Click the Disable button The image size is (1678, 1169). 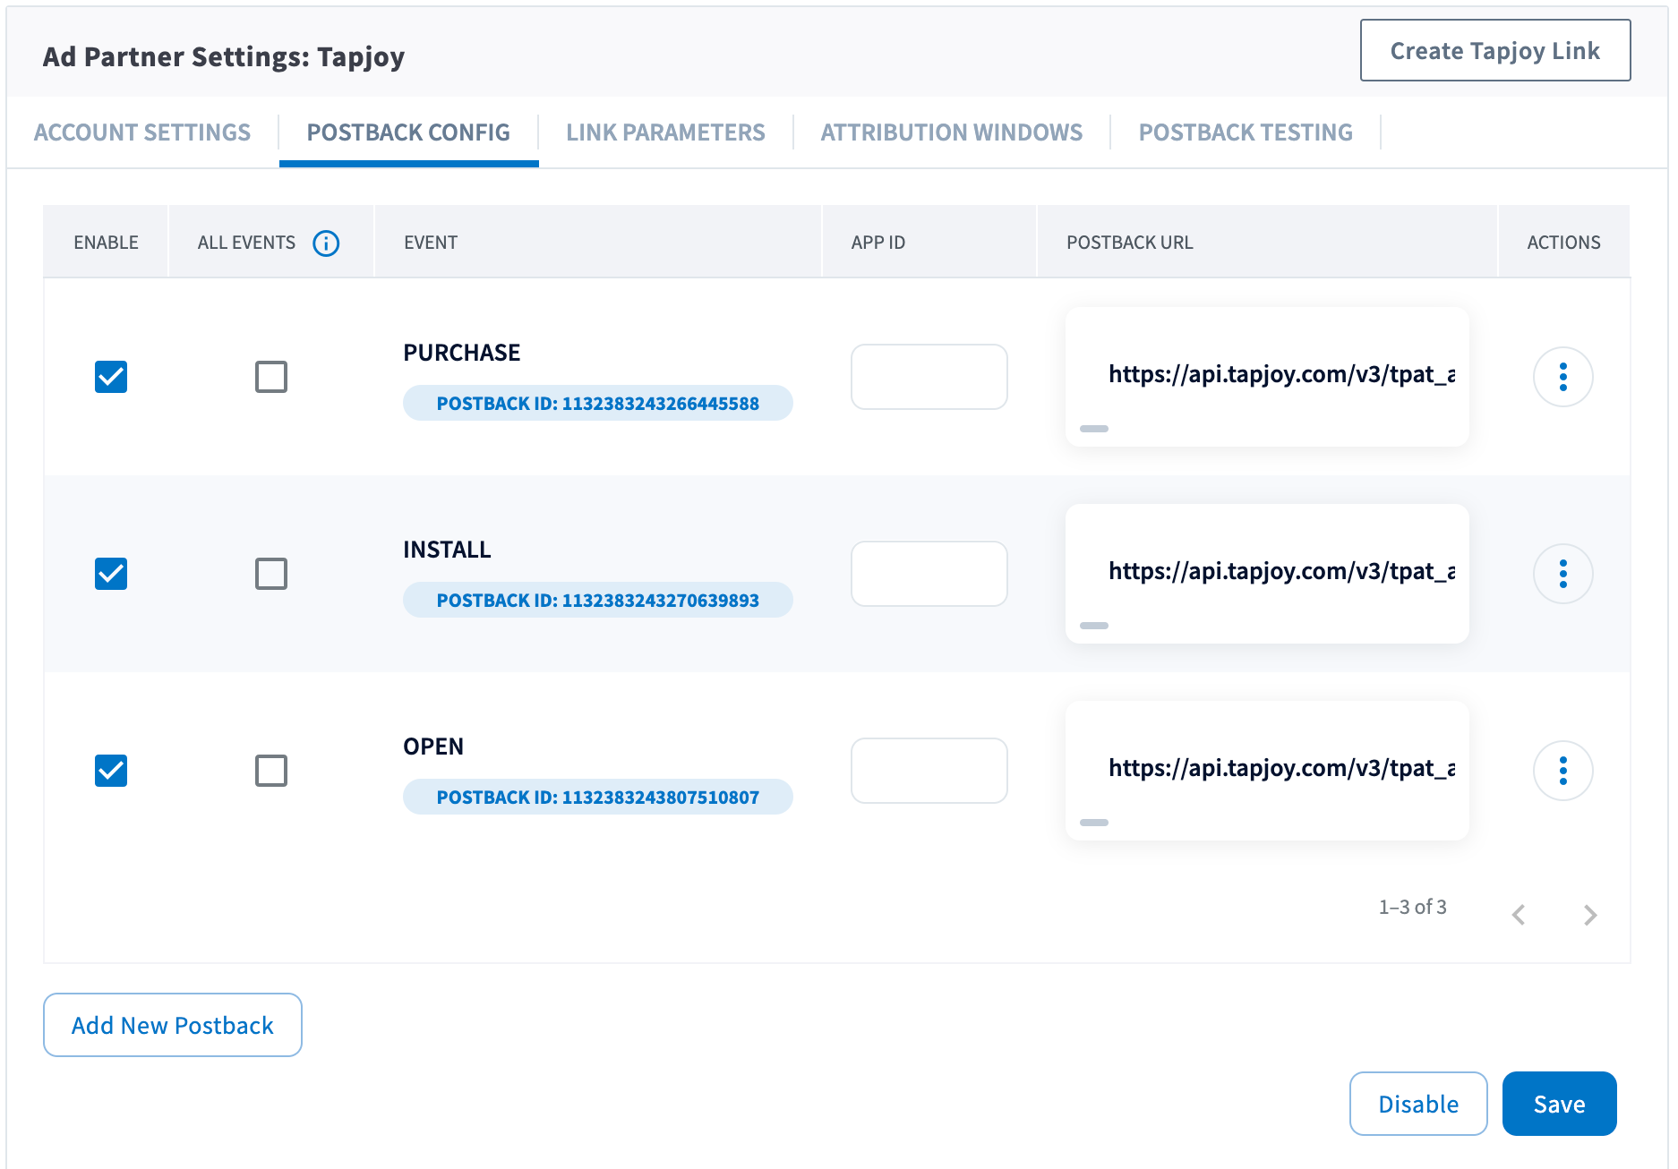[x=1418, y=1104]
